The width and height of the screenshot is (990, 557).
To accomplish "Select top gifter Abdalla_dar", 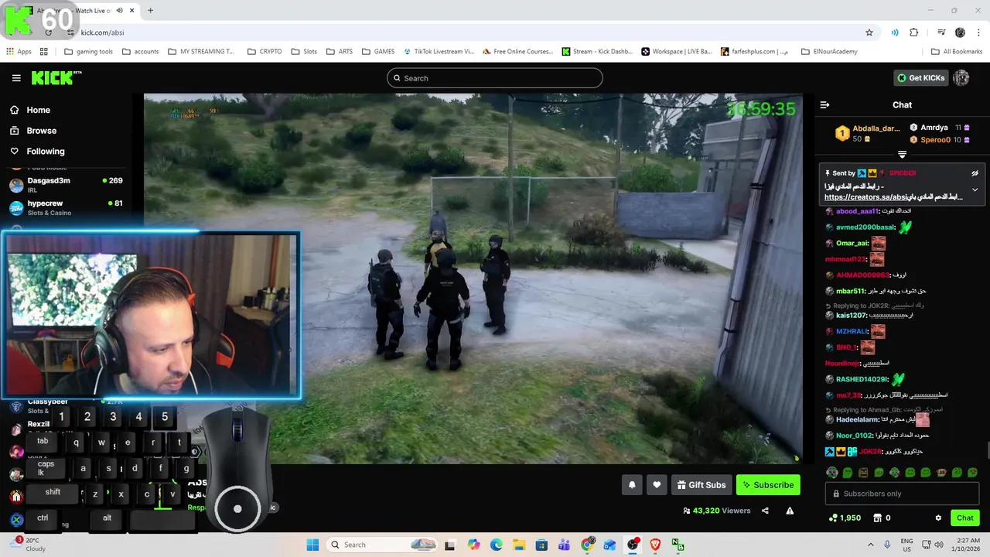I will click(876, 128).
